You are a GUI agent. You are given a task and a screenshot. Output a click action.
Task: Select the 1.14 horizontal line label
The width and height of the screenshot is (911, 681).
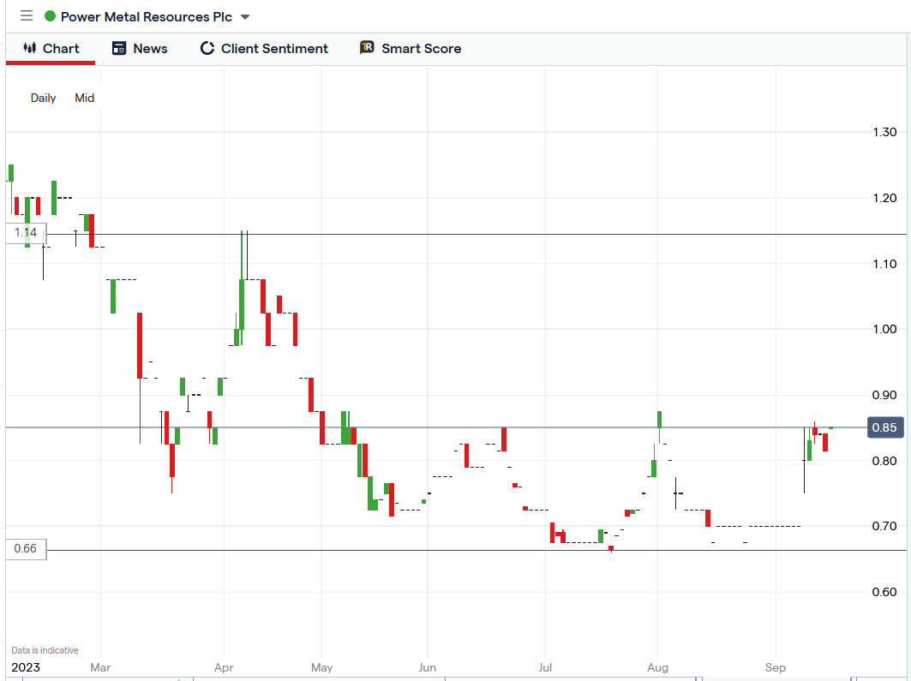point(26,233)
